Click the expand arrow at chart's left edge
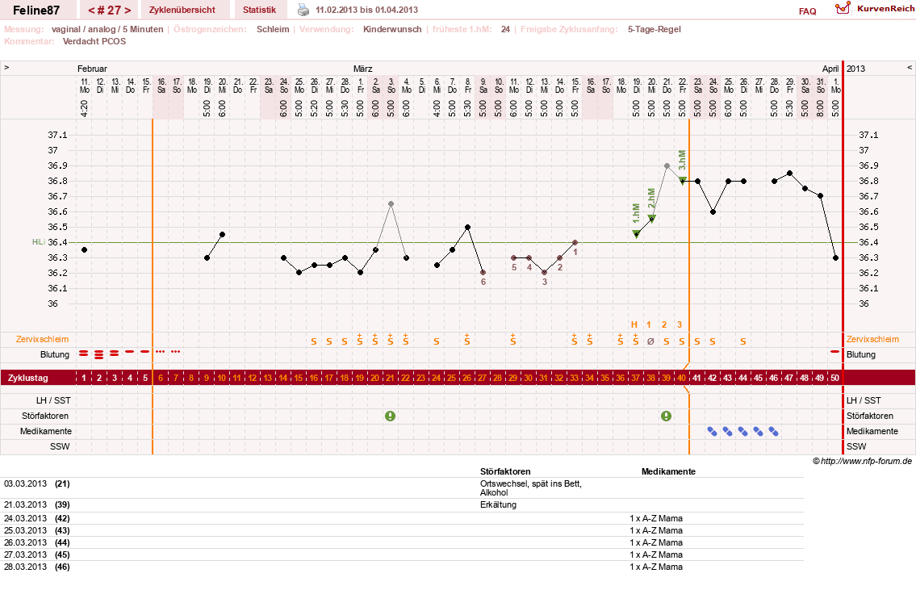The height and width of the screenshot is (611, 916). (6, 68)
